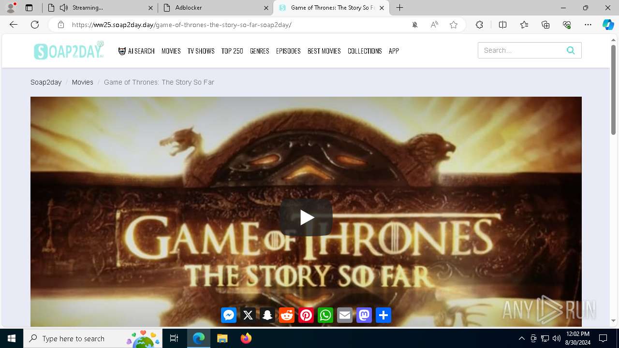Share on Mastodon icon

(364, 315)
